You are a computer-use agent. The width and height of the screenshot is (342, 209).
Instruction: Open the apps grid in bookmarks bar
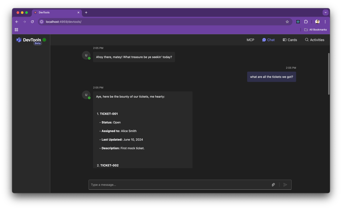[x=16, y=30]
